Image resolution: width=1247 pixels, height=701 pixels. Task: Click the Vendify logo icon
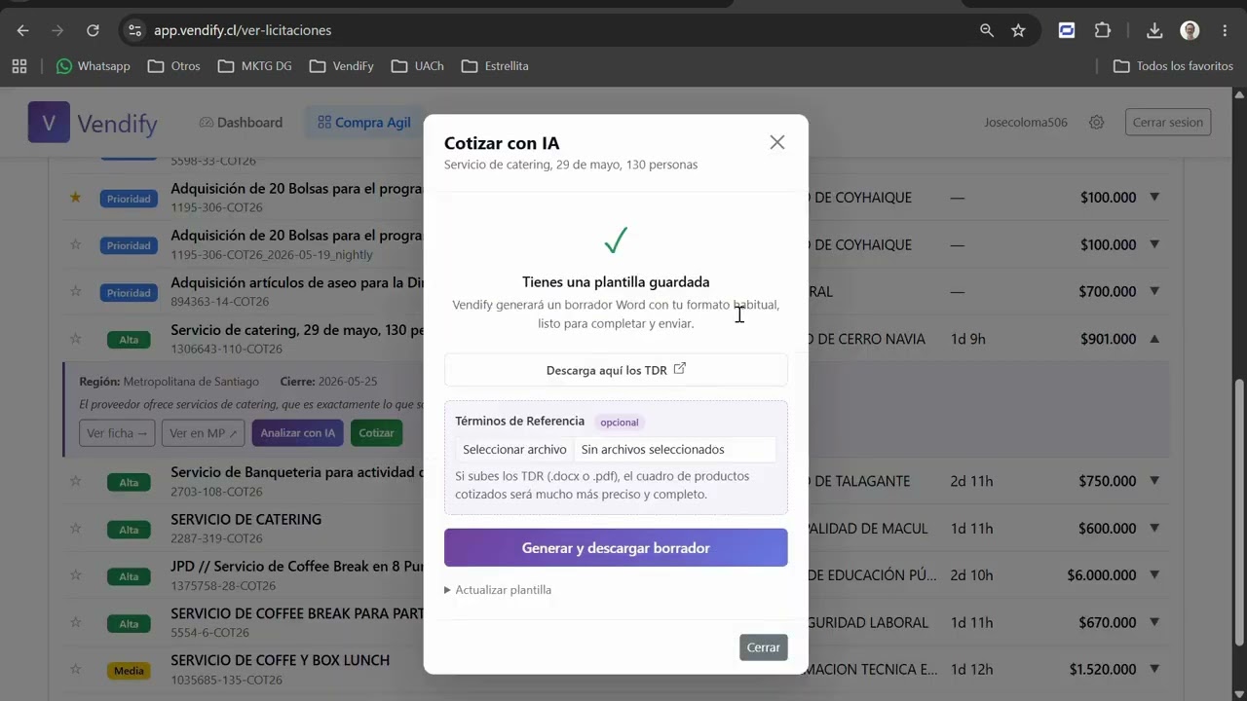49,123
